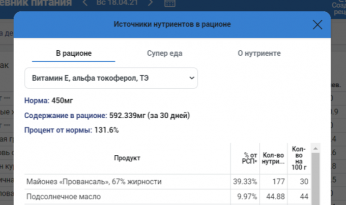Click the date label Вс 18.04.21
The height and width of the screenshot is (205, 346).
pyautogui.click(x=117, y=4)
